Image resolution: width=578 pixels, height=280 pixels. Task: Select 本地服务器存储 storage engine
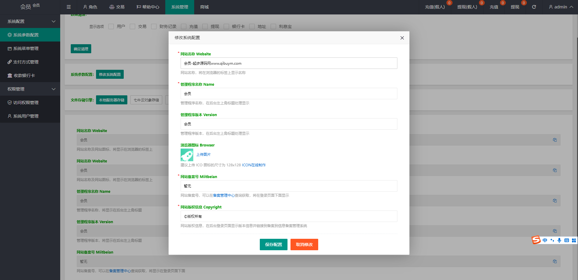point(112,100)
